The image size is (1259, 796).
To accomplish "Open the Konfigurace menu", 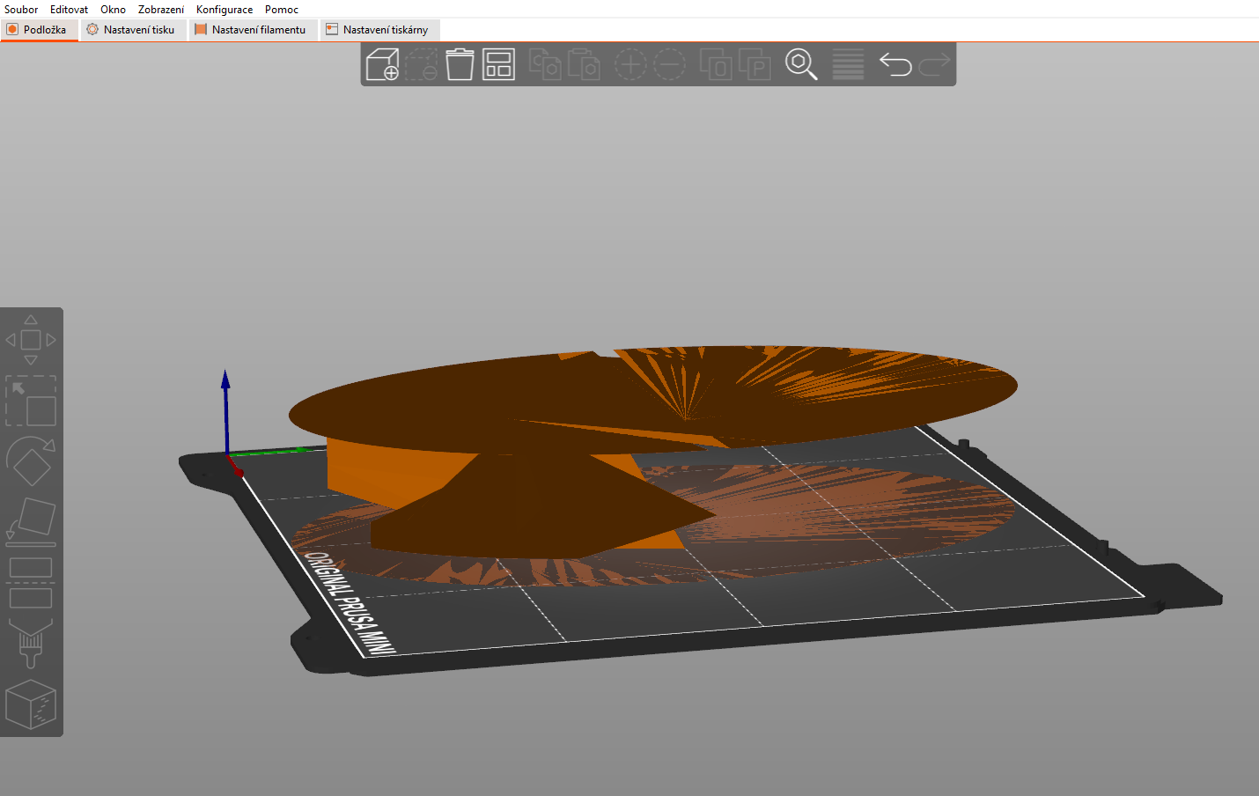I will [x=224, y=10].
